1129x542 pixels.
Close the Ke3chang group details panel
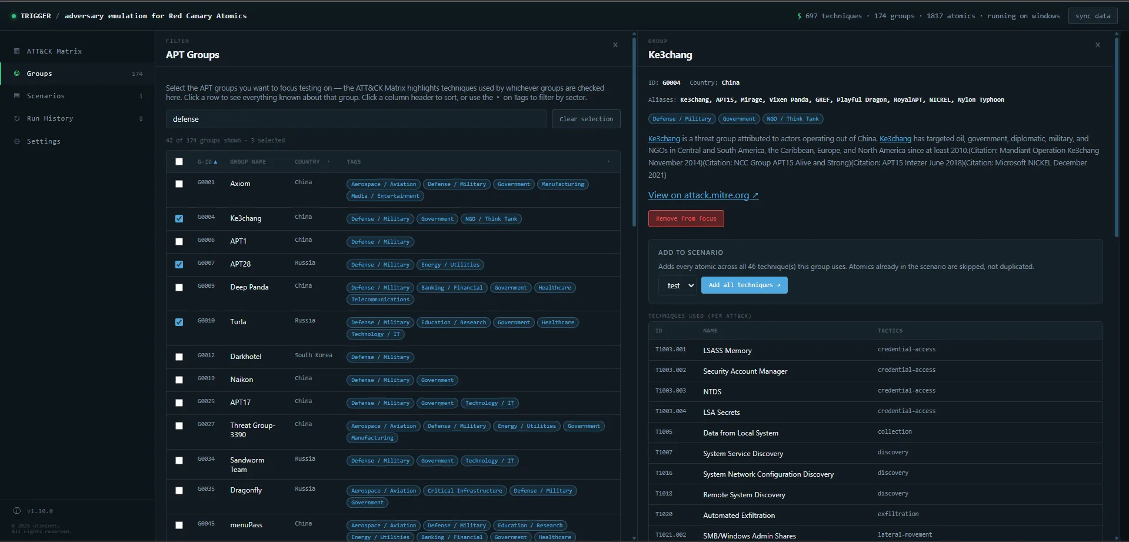tap(1098, 45)
